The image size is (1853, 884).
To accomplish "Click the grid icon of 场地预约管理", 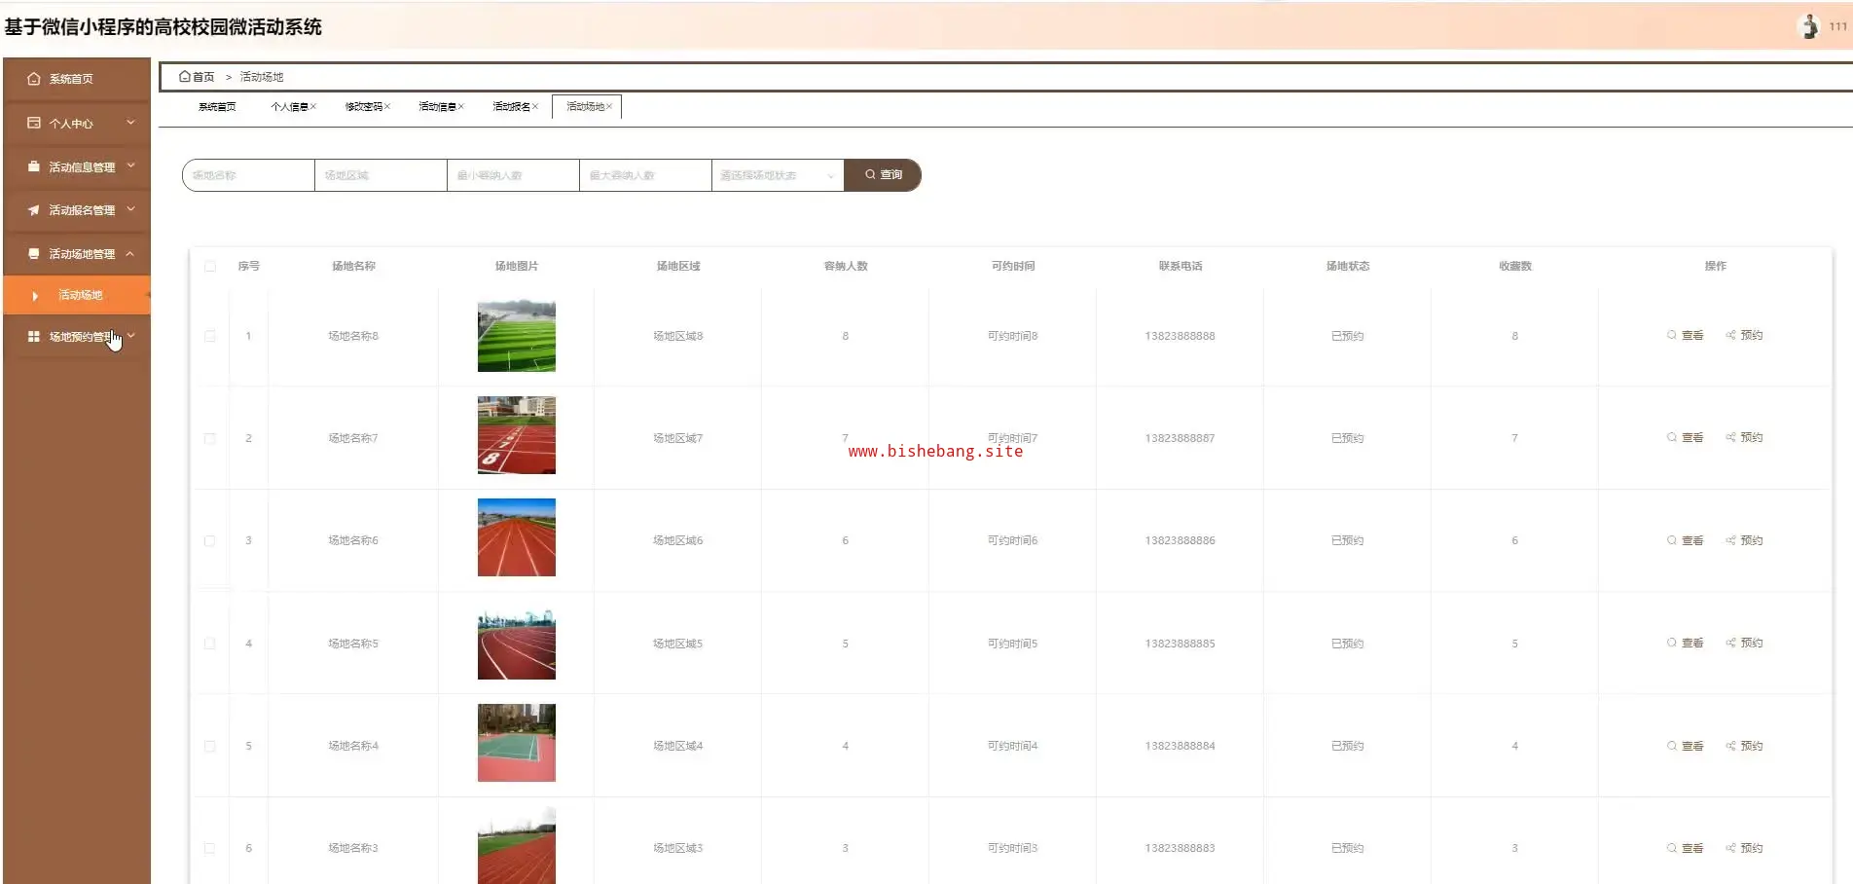I will tap(34, 337).
